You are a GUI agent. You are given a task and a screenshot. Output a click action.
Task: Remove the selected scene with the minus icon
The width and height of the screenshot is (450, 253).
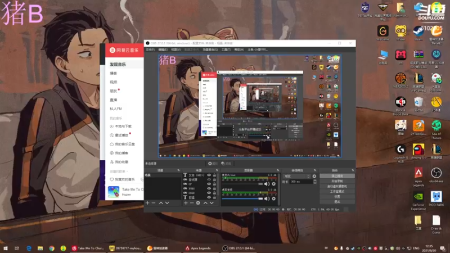pos(154,203)
